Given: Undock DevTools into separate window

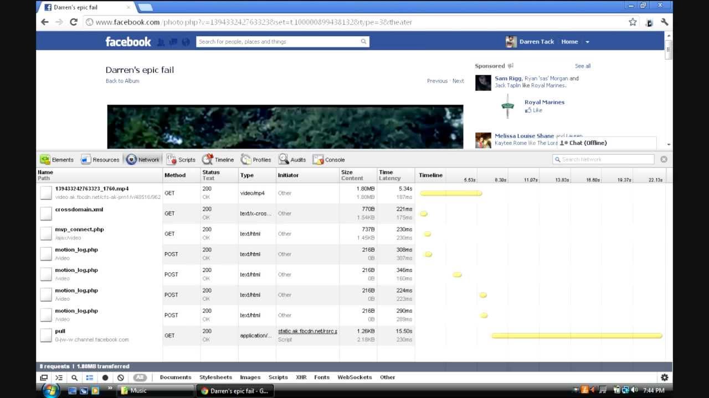Looking at the screenshot, I should (x=44, y=378).
